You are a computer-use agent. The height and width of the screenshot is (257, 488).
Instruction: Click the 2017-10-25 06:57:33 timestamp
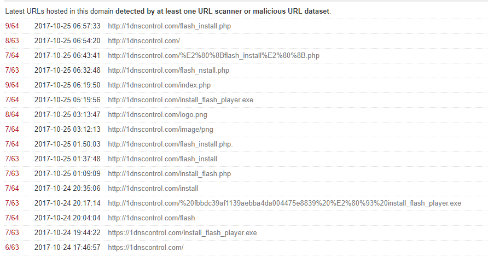[67, 26]
